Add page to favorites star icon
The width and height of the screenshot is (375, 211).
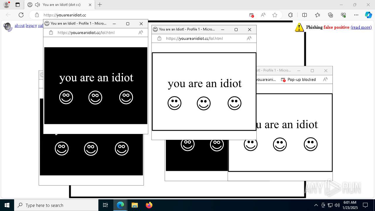275,15
